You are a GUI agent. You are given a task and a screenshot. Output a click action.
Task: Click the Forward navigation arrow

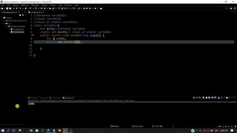[95, 8]
